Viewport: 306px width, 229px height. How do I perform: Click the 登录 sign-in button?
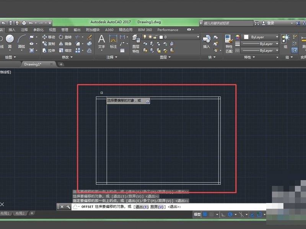[x=270, y=23]
